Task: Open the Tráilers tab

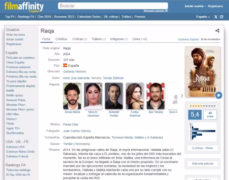Action: coord(98,39)
